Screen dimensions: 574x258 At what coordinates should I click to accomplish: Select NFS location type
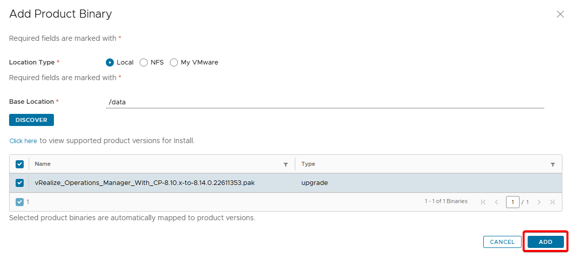(x=144, y=62)
